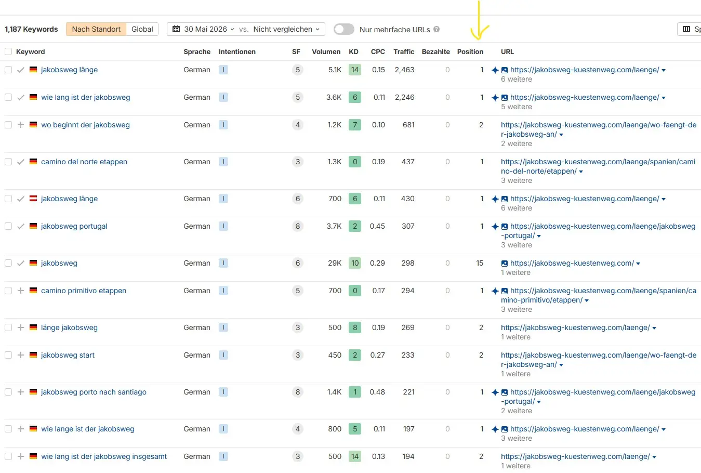Screen dimensions: 701x473
Task: Click the image icon for 'jakobsweg porto nach santiago'
Action: coord(505,392)
